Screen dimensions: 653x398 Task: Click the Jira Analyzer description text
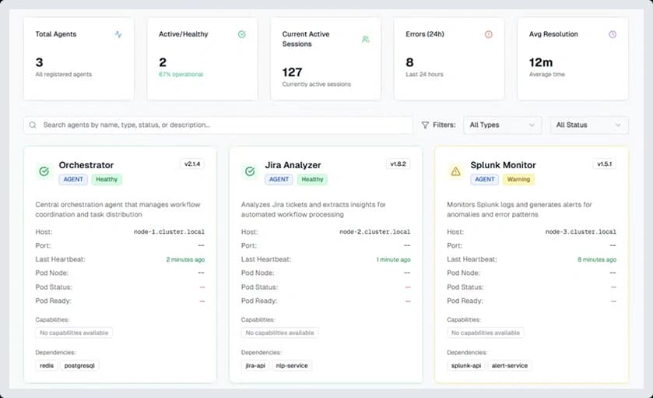(314, 210)
